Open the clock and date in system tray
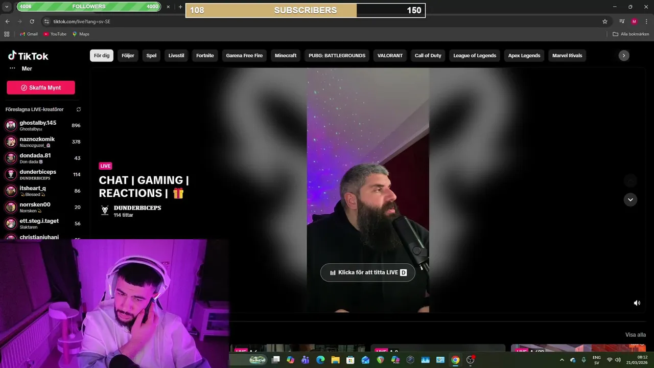654x368 pixels. tap(638, 360)
